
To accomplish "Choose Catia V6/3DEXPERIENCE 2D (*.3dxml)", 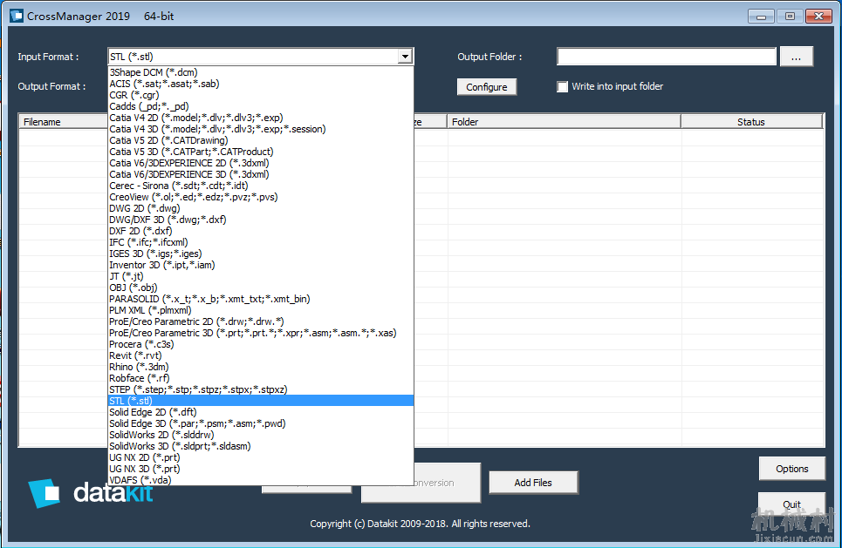I will click(261, 163).
